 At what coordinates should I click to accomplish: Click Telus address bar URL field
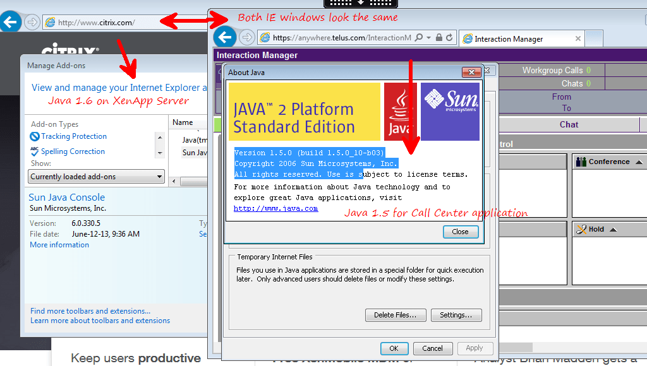point(342,38)
